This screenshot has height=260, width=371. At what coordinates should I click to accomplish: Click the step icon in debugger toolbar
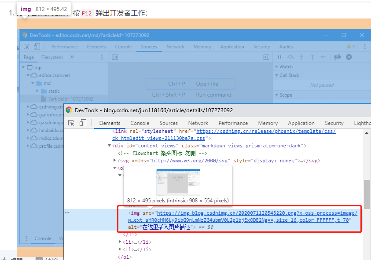click(323, 57)
